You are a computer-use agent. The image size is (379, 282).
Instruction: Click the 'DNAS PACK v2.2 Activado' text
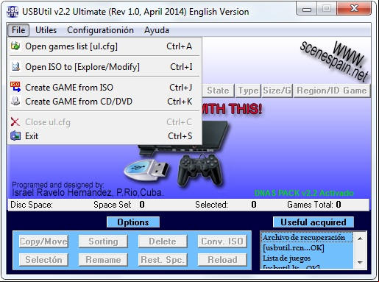(304, 193)
